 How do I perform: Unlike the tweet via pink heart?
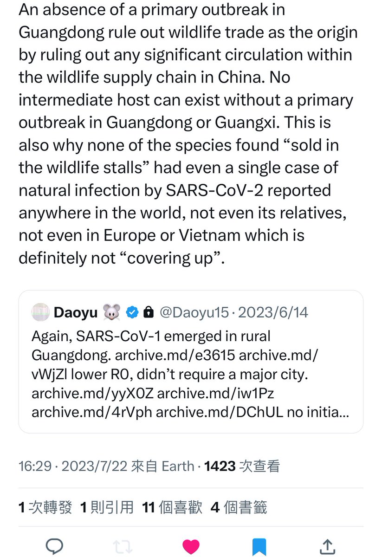coord(191,546)
